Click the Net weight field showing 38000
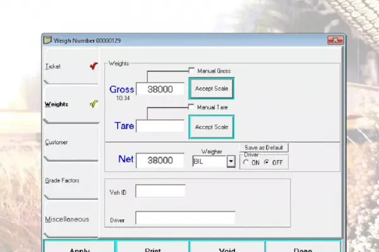 tap(160, 161)
